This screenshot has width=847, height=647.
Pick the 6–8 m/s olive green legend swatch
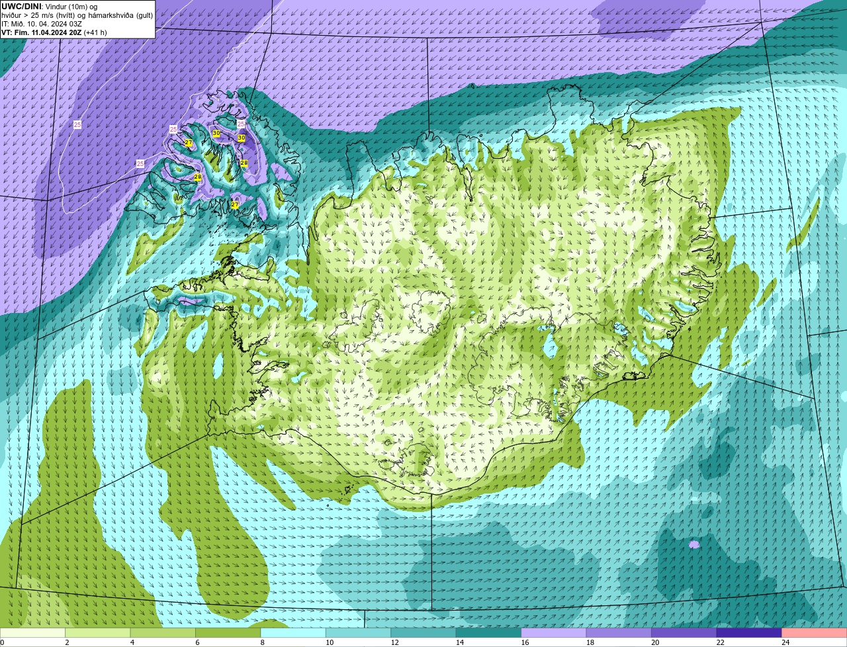pos(228,632)
